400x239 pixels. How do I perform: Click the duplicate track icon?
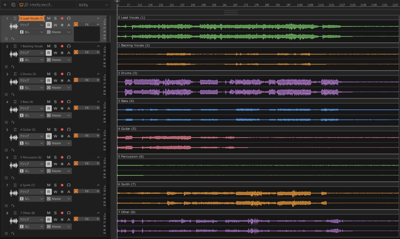(x=13, y=5)
